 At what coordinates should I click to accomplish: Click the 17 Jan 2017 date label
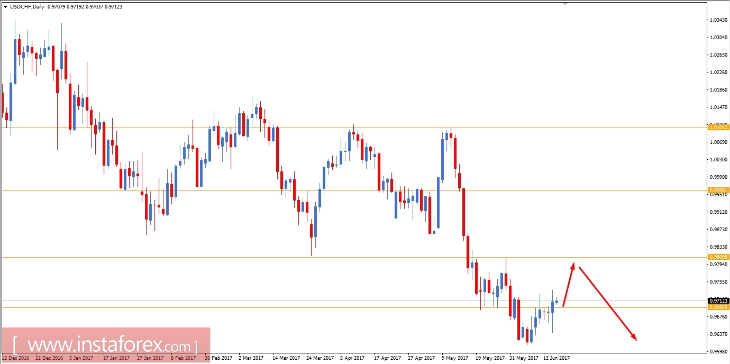pos(116,358)
